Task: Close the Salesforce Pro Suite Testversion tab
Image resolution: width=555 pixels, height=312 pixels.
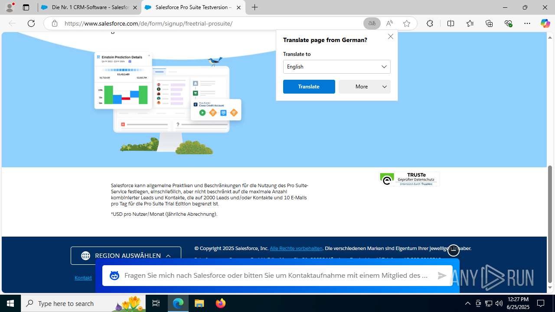Action: pos(238,7)
